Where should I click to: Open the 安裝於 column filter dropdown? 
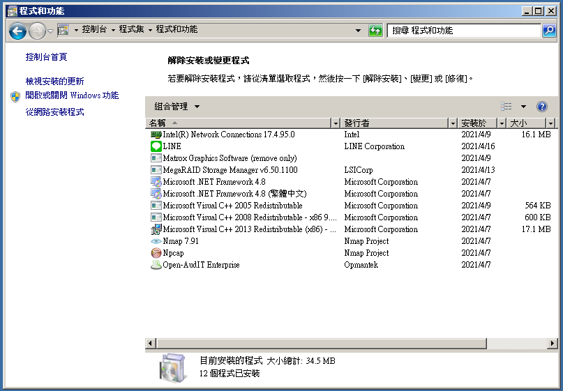(x=502, y=123)
